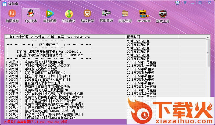Open the 电影观看 movie section

[x=50, y=16]
